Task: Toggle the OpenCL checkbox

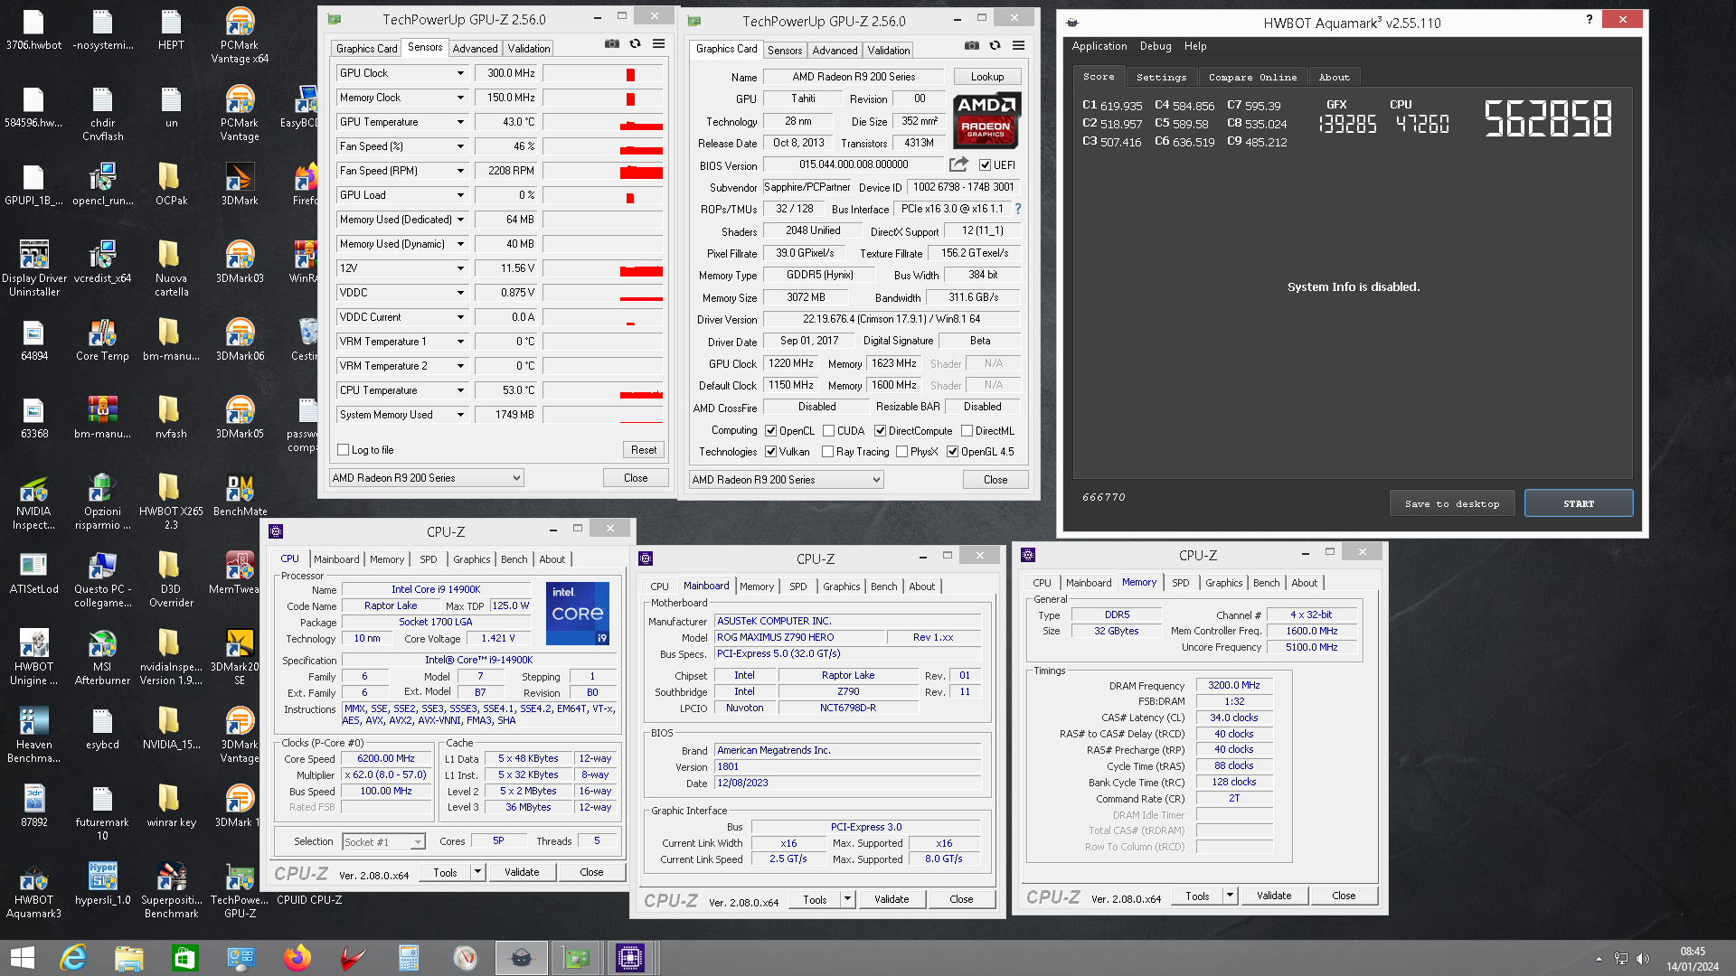Action: [770, 431]
